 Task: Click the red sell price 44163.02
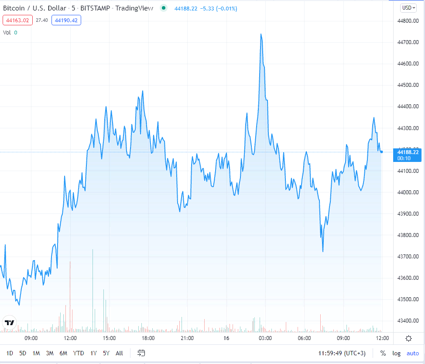17,20
